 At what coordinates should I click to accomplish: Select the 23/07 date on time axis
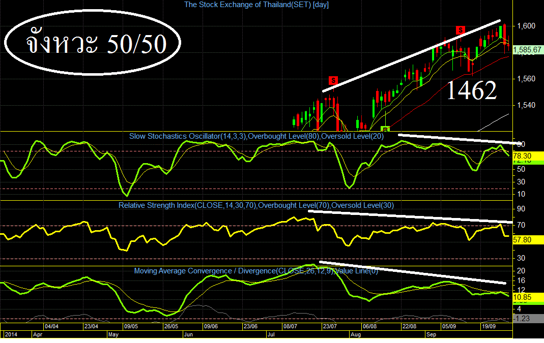coord(330,326)
